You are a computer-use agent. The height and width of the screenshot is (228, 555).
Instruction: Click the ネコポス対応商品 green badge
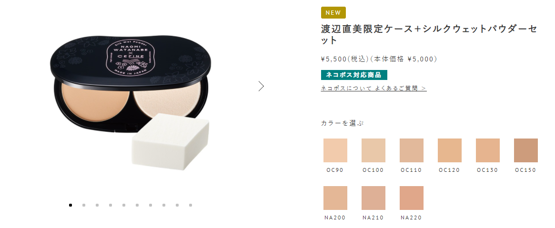coord(354,75)
